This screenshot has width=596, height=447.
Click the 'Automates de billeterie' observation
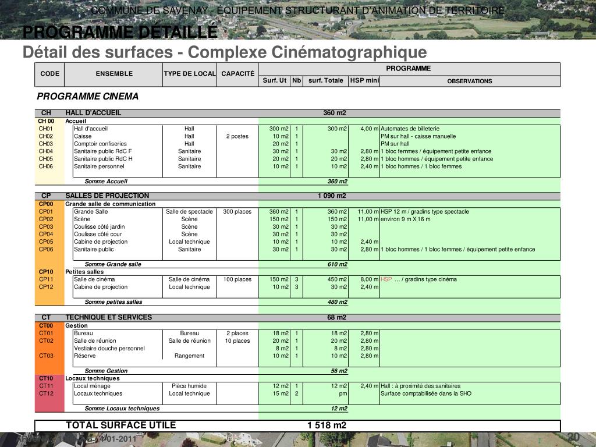410,129
